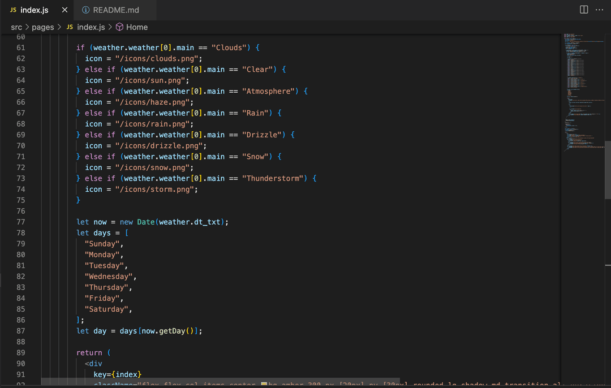Click the info icon on README.md tab
The height and width of the screenshot is (388, 611).
[x=85, y=10]
